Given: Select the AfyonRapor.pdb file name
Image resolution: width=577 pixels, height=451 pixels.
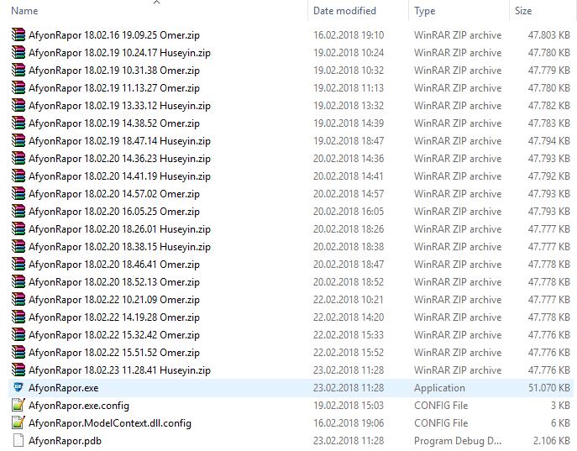Looking at the screenshot, I should tap(66, 441).
